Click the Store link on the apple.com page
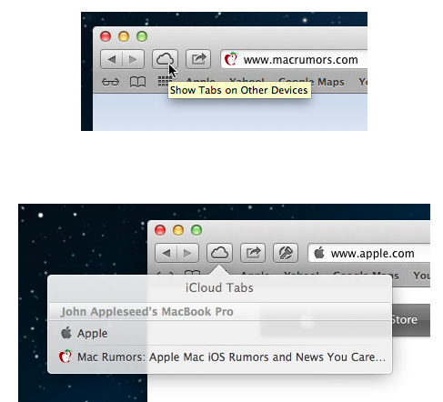The width and height of the screenshot is (443, 402). point(404,320)
